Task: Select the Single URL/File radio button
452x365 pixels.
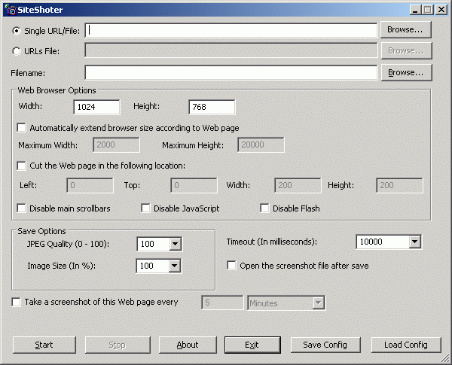Action: (x=16, y=31)
